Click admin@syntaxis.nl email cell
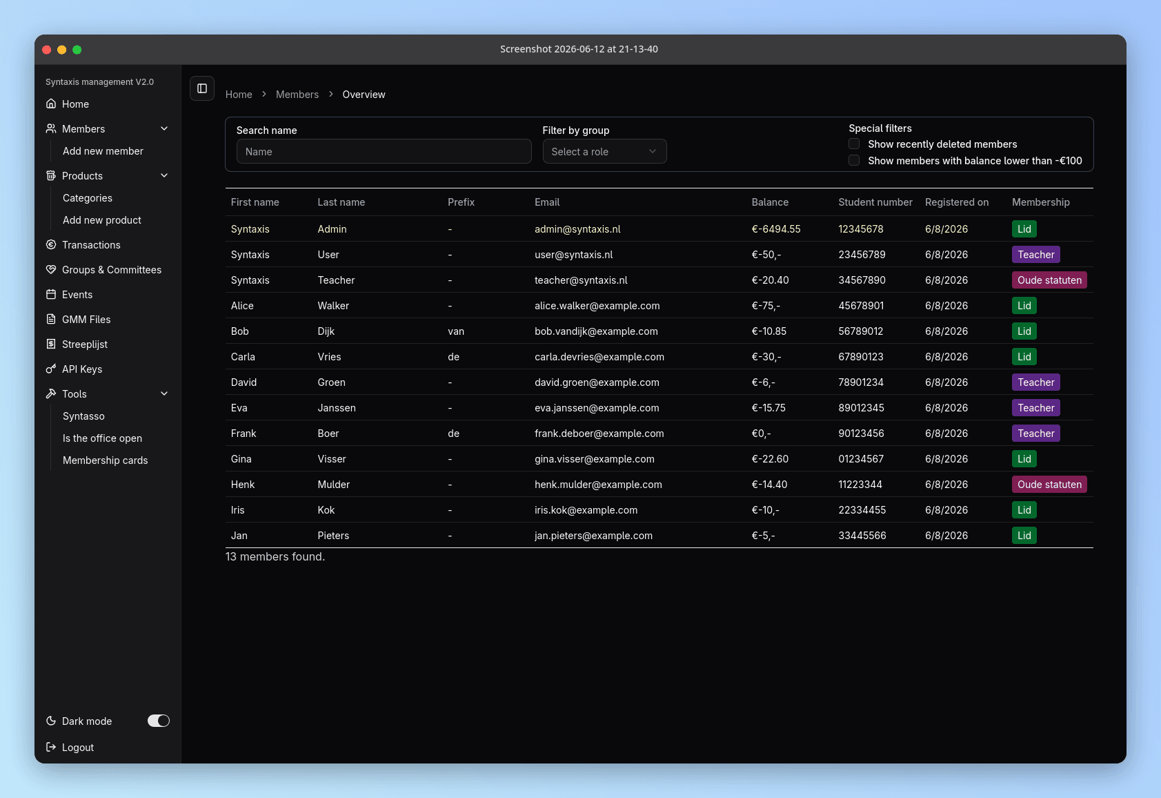Screen dimensions: 1161x798 tap(577, 228)
